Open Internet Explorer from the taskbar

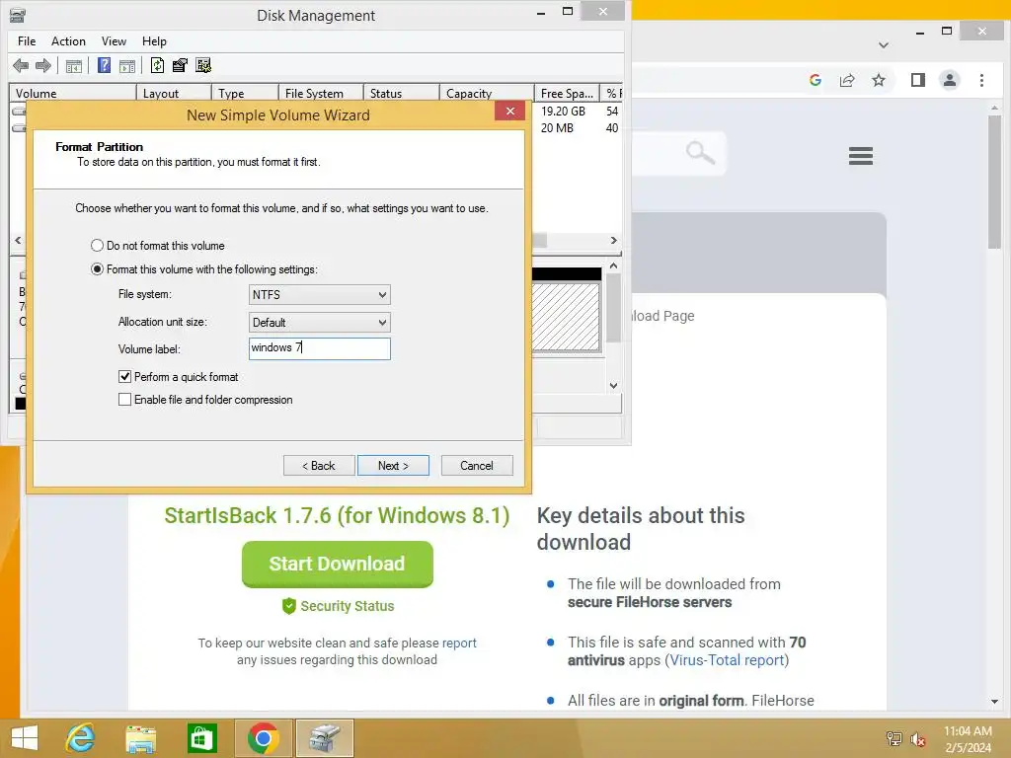click(x=80, y=738)
